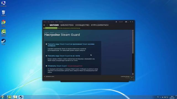Click the account name in title bar

121,22
